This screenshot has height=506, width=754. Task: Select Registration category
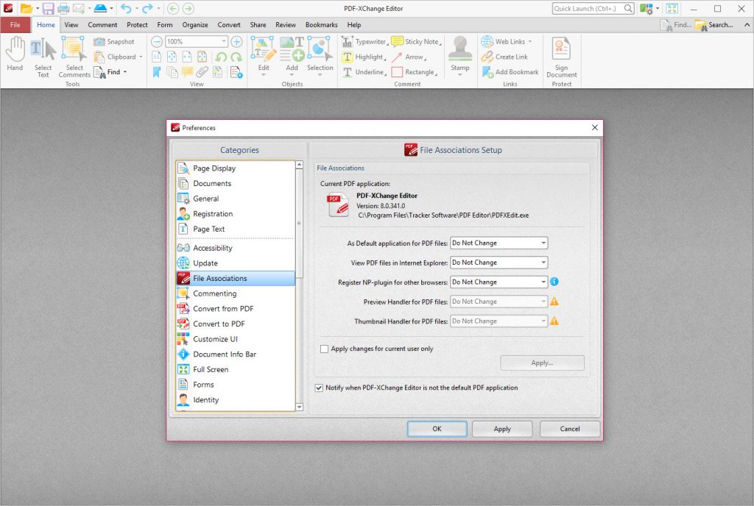(236, 214)
